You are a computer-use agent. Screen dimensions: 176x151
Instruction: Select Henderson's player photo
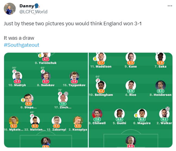click(x=160, y=85)
